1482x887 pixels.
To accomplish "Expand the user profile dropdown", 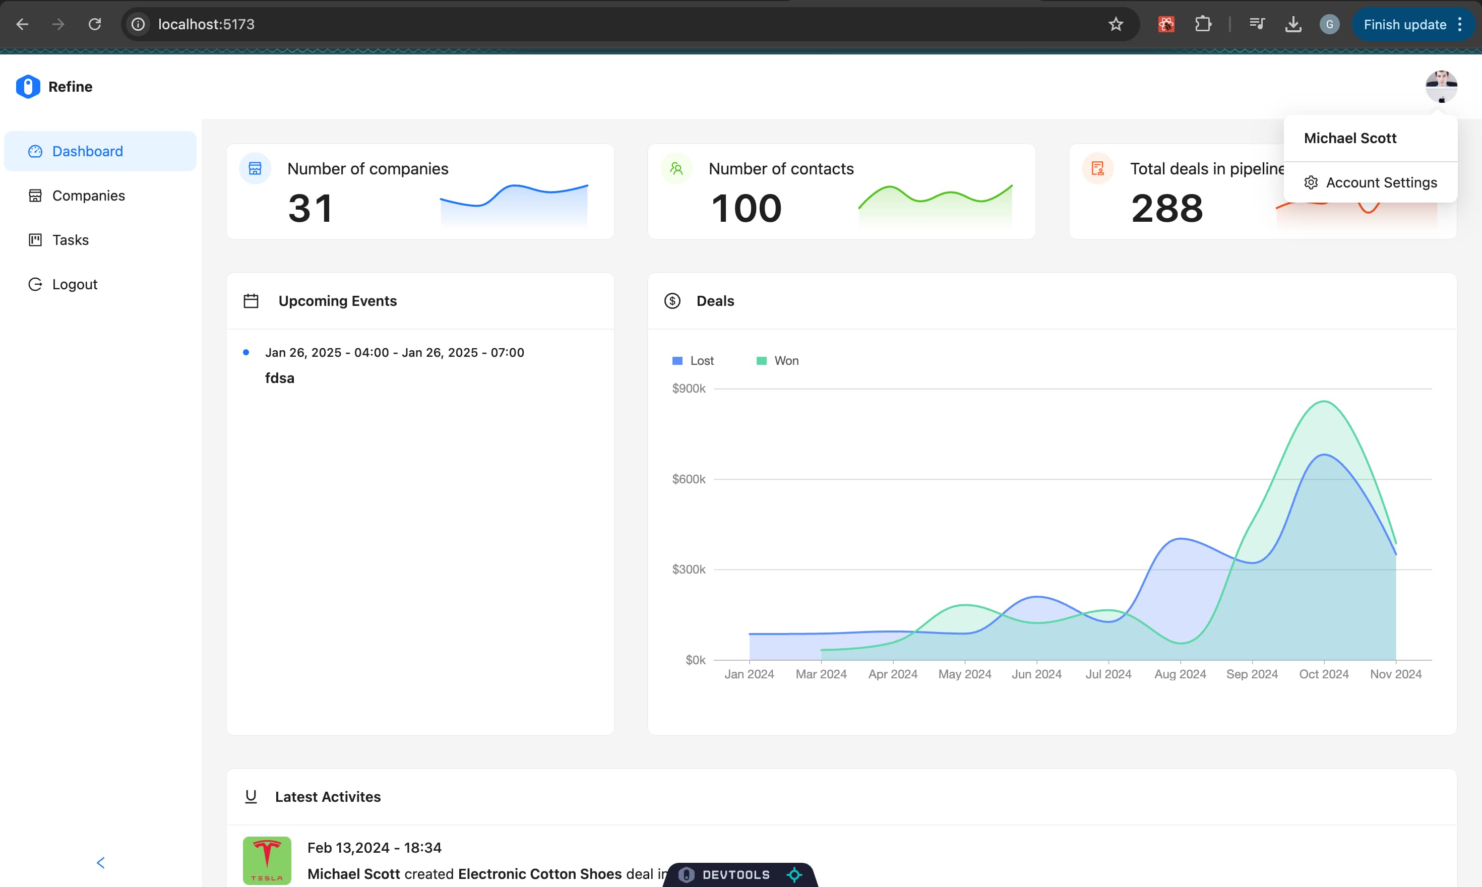I will [1440, 87].
